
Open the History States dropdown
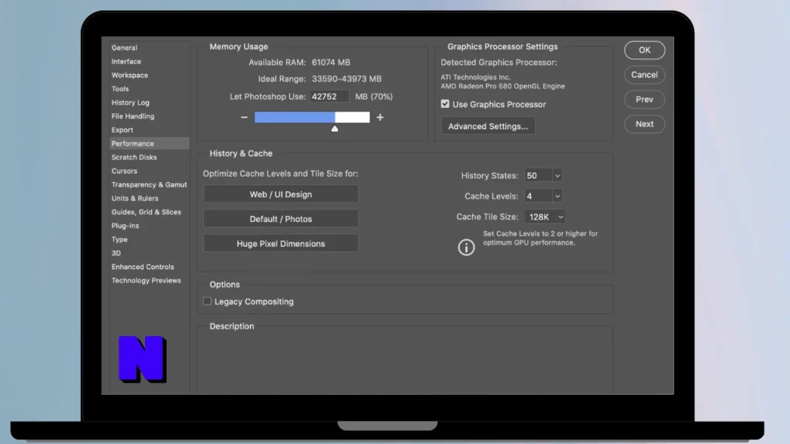pyautogui.click(x=557, y=176)
